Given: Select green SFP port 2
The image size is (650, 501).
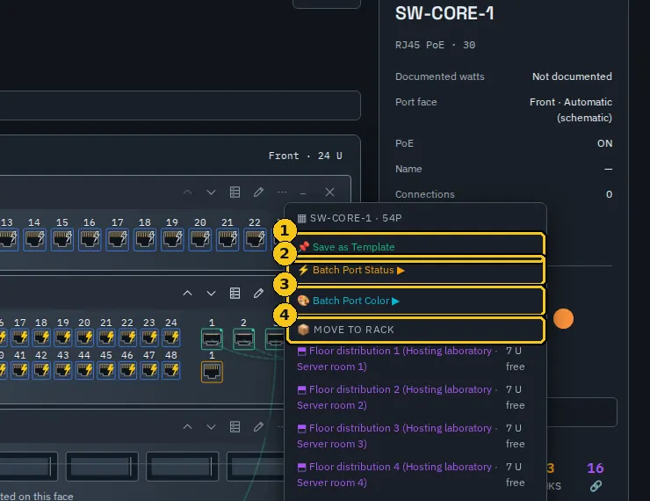Looking at the screenshot, I should click(244, 339).
